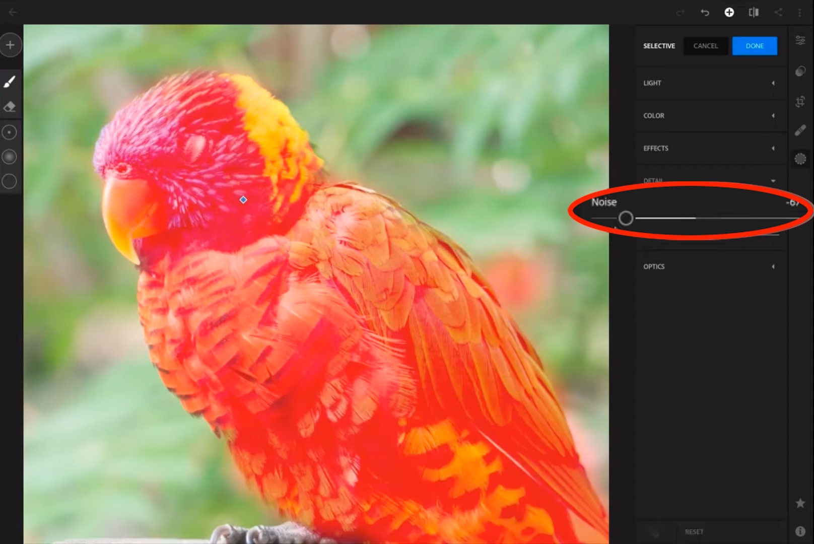814x544 pixels.
Task: Select the Crop and rotate tool
Action: [x=800, y=101]
